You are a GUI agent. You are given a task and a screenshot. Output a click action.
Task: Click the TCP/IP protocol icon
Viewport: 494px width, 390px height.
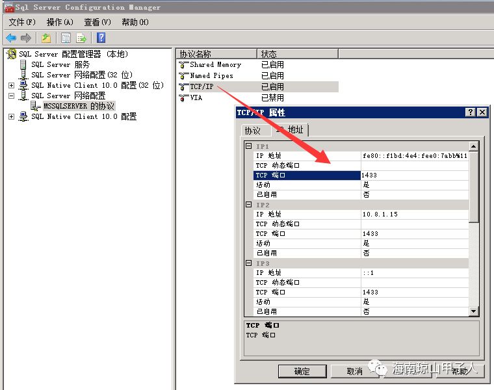click(x=183, y=86)
